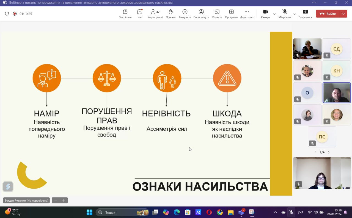Go to next page of participants
This screenshot has width=352, height=218.
[x=329, y=152]
